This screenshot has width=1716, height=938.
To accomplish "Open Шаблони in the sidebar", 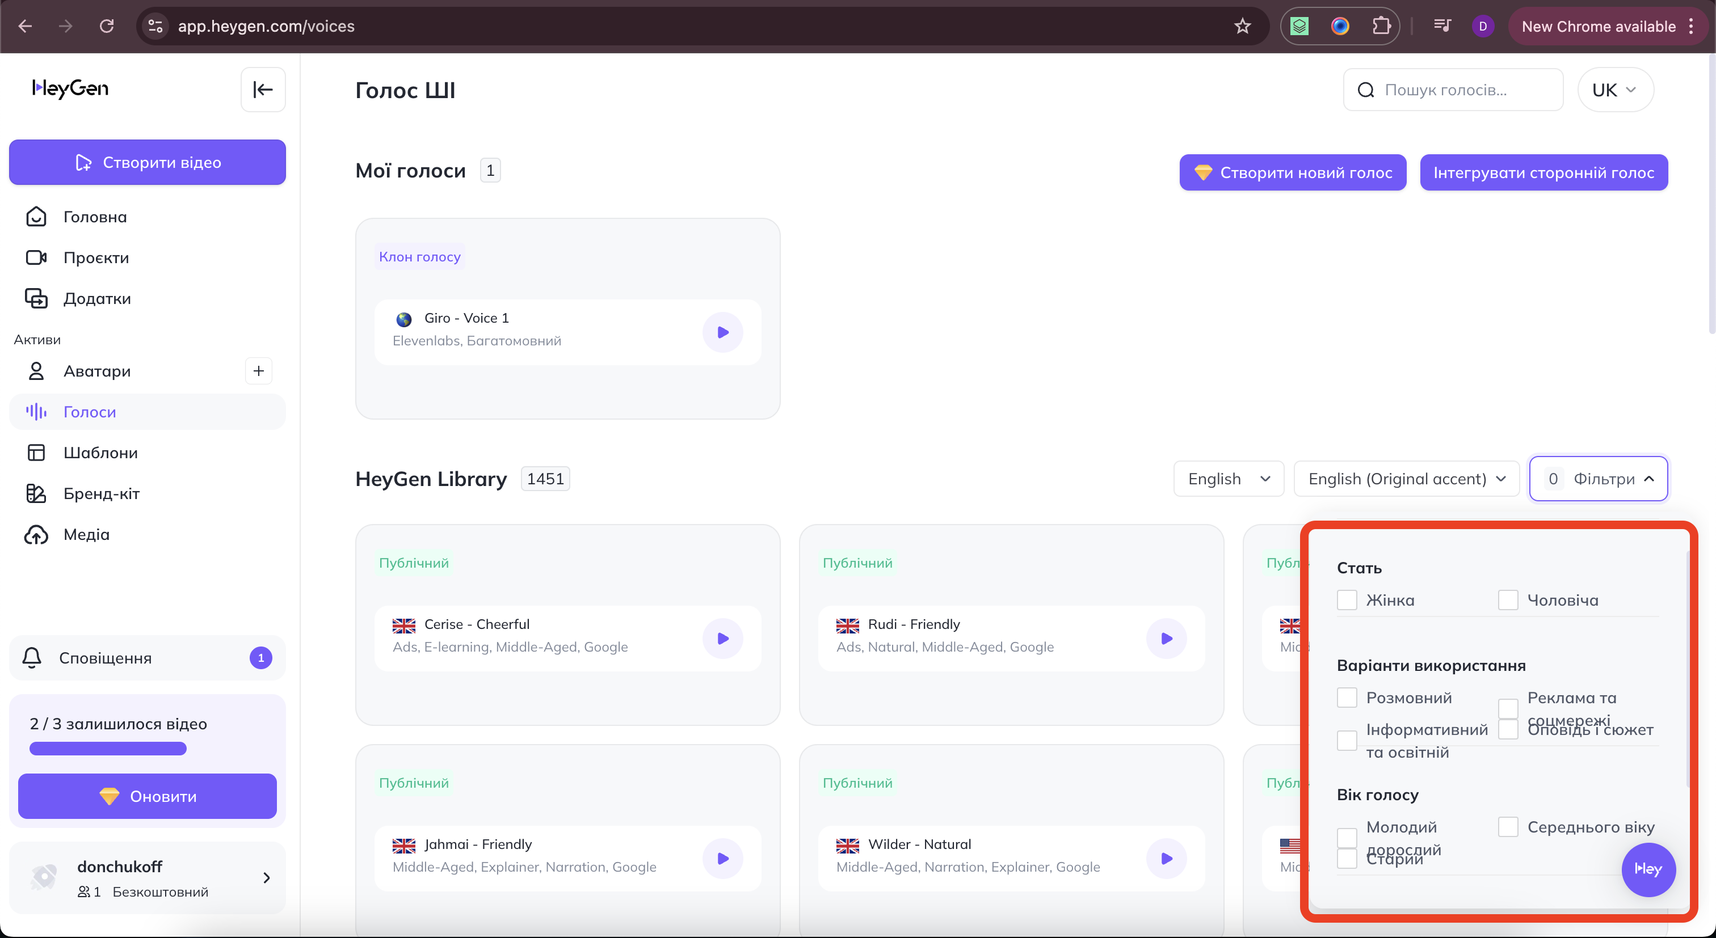I will (147, 453).
